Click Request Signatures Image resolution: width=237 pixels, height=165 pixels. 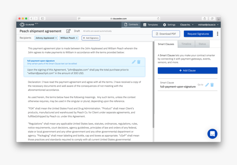[x=198, y=34]
